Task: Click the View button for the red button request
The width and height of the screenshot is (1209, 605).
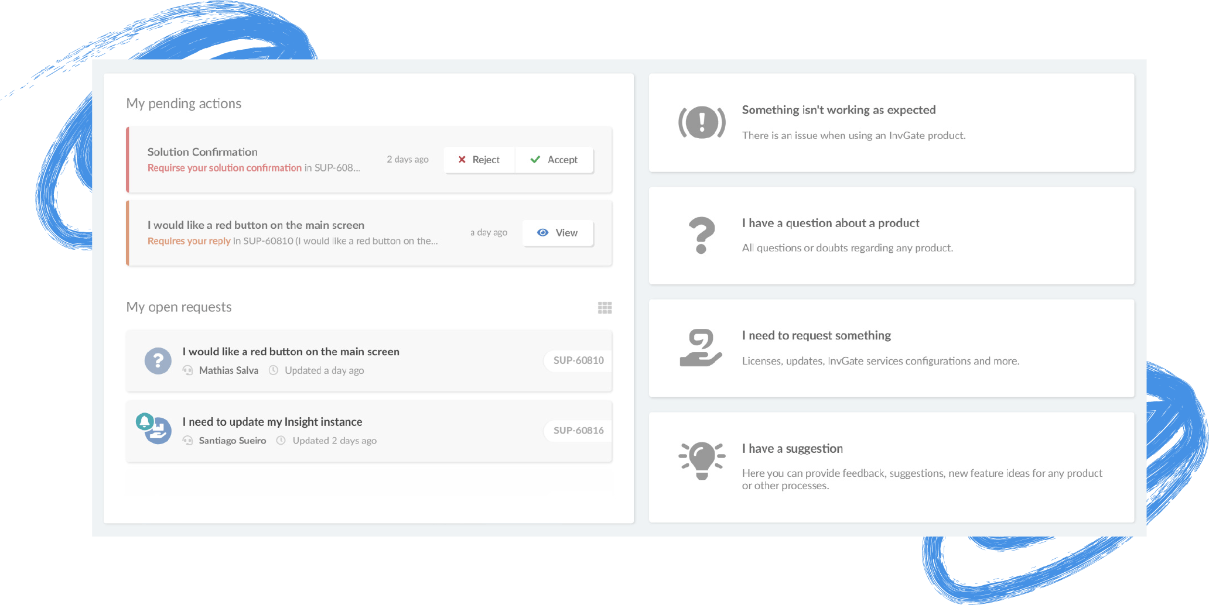Action: (x=557, y=232)
